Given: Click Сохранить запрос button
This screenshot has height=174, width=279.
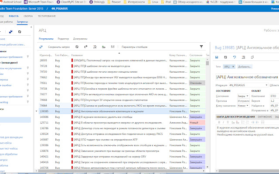Looking at the screenshot, I should [59, 47].
